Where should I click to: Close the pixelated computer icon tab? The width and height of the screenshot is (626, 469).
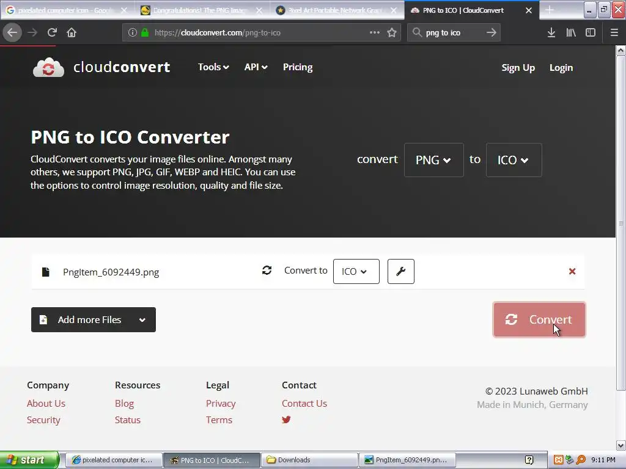click(x=123, y=10)
